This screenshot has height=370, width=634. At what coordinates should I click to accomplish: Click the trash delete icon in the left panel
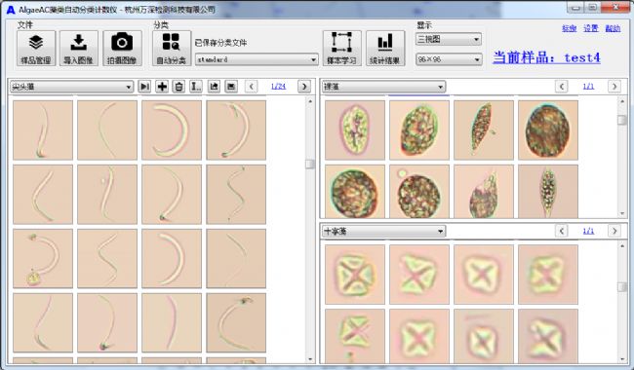(178, 87)
